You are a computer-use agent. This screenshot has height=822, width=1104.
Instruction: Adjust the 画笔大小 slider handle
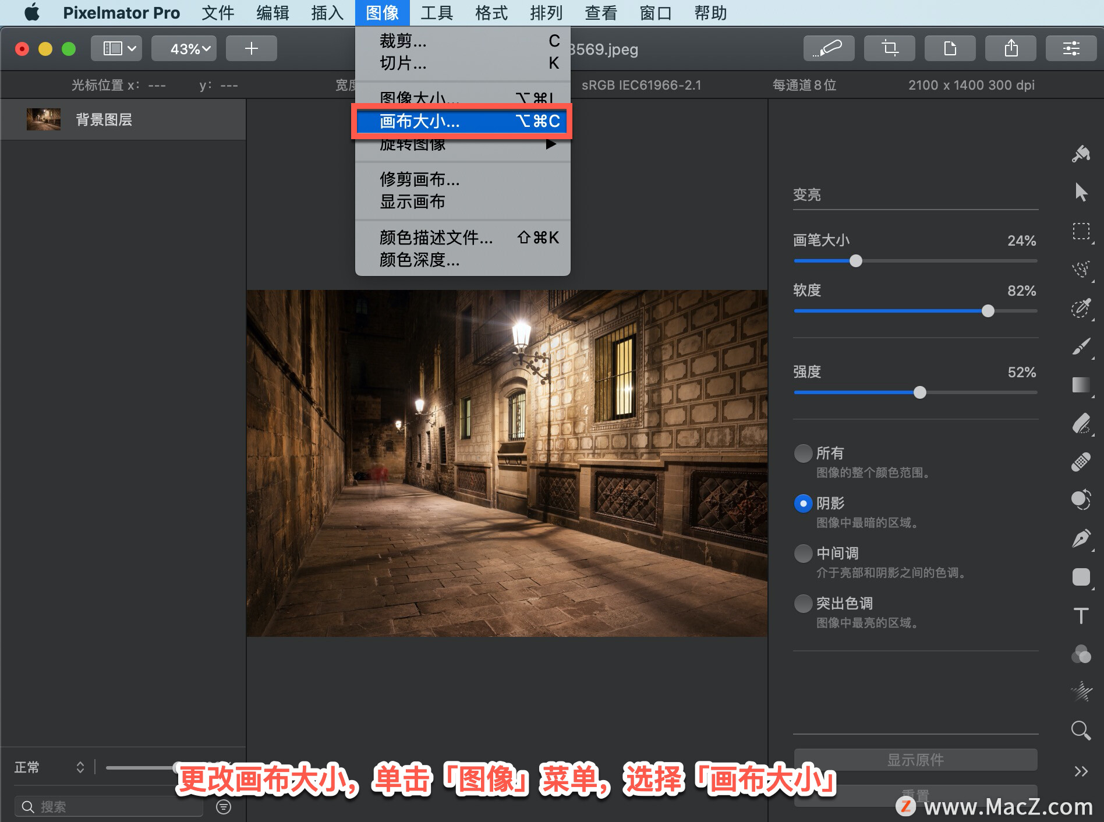click(x=855, y=261)
